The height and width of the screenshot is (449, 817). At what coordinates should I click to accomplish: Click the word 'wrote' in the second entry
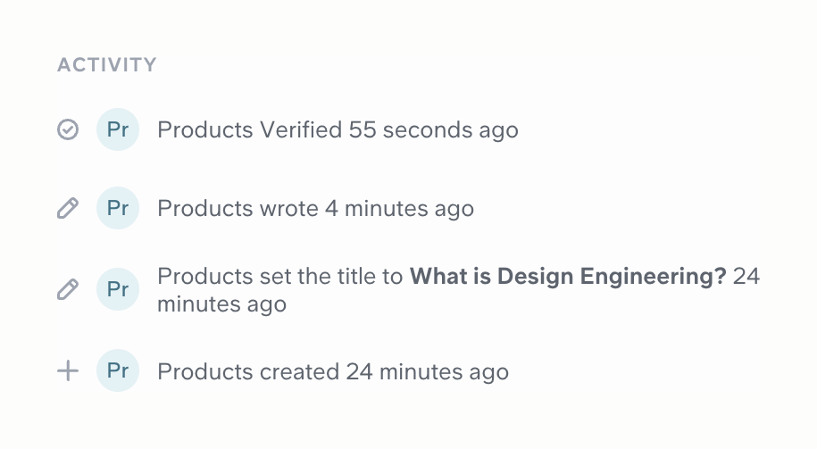coord(288,209)
